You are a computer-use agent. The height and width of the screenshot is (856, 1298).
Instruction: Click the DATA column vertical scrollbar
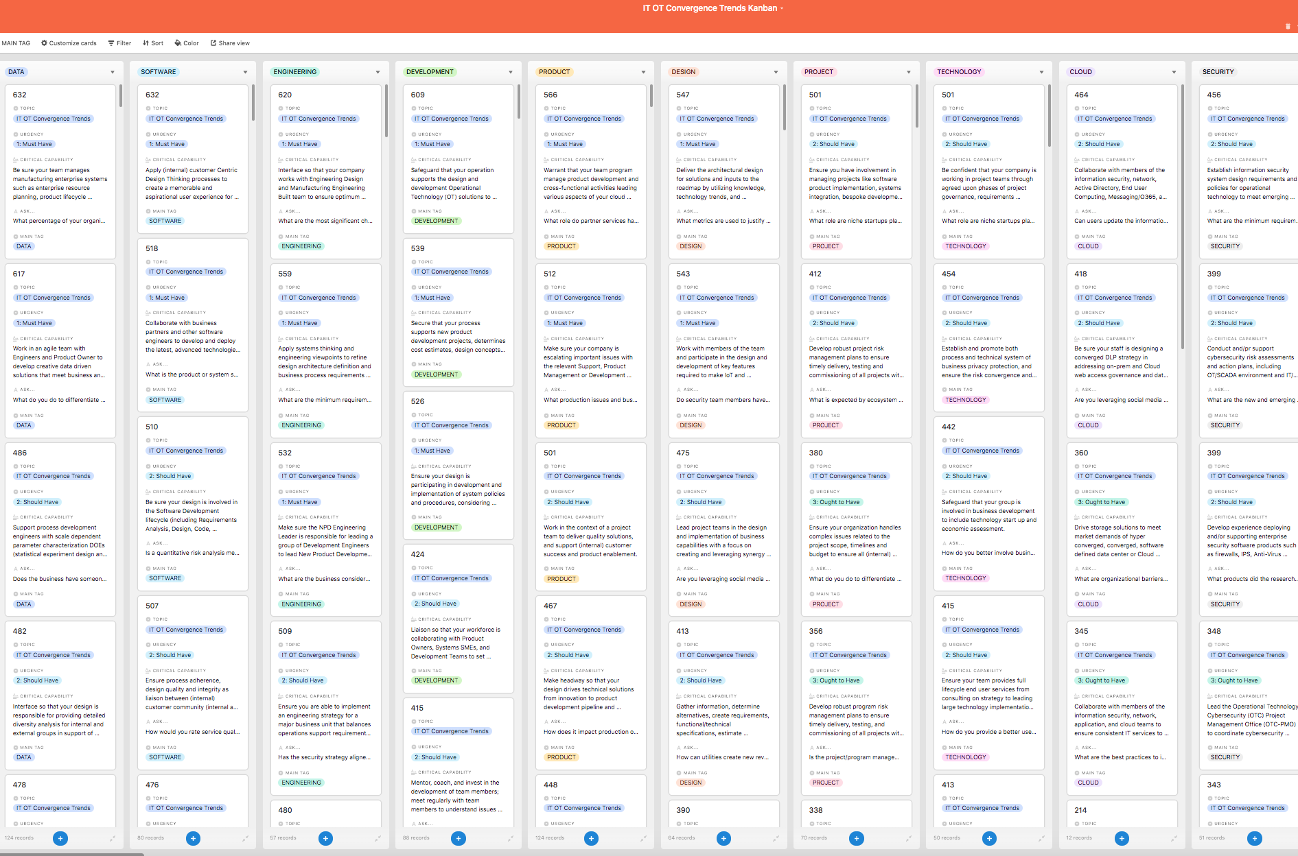121,96
